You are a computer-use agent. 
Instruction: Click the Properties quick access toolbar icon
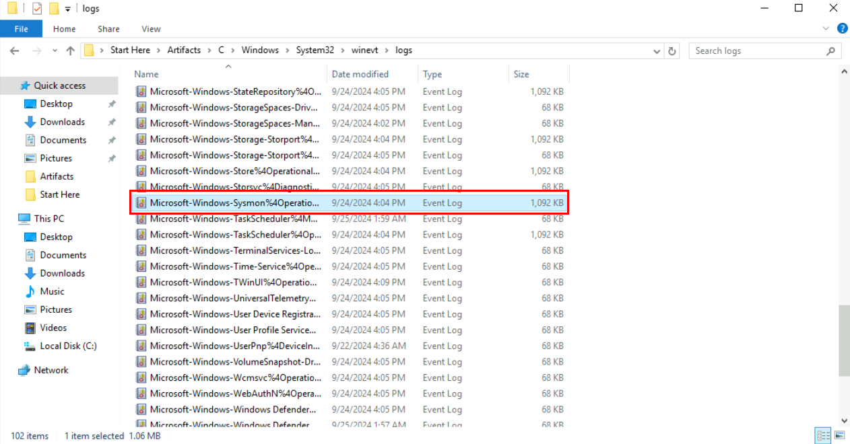(37, 9)
